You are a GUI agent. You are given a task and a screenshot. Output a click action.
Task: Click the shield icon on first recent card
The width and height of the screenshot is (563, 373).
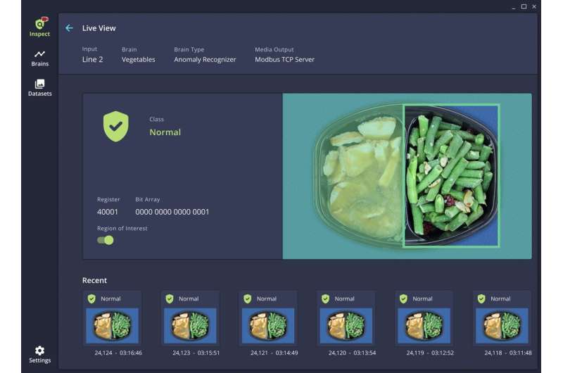click(x=91, y=298)
